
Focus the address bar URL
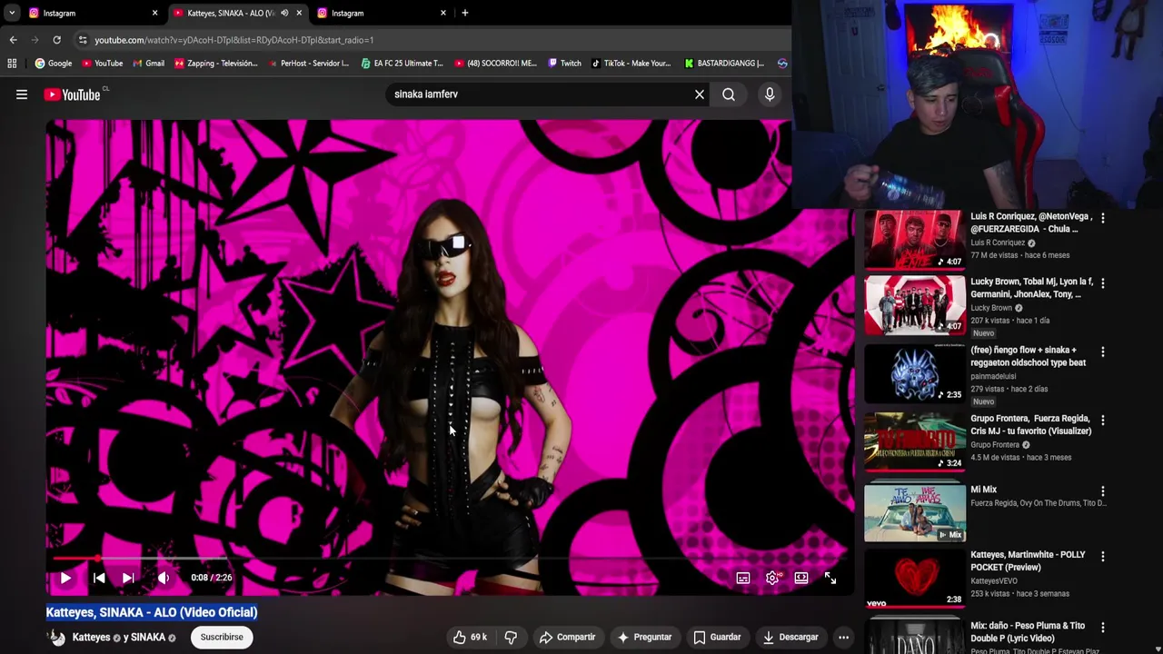click(x=234, y=40)
